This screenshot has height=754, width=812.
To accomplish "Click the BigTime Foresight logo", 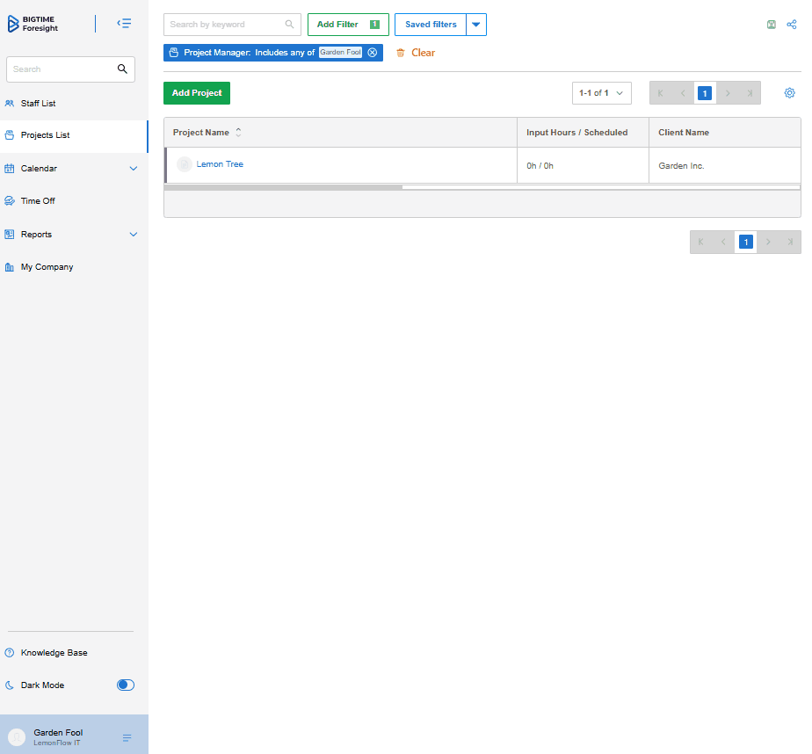I will (33, 24).
